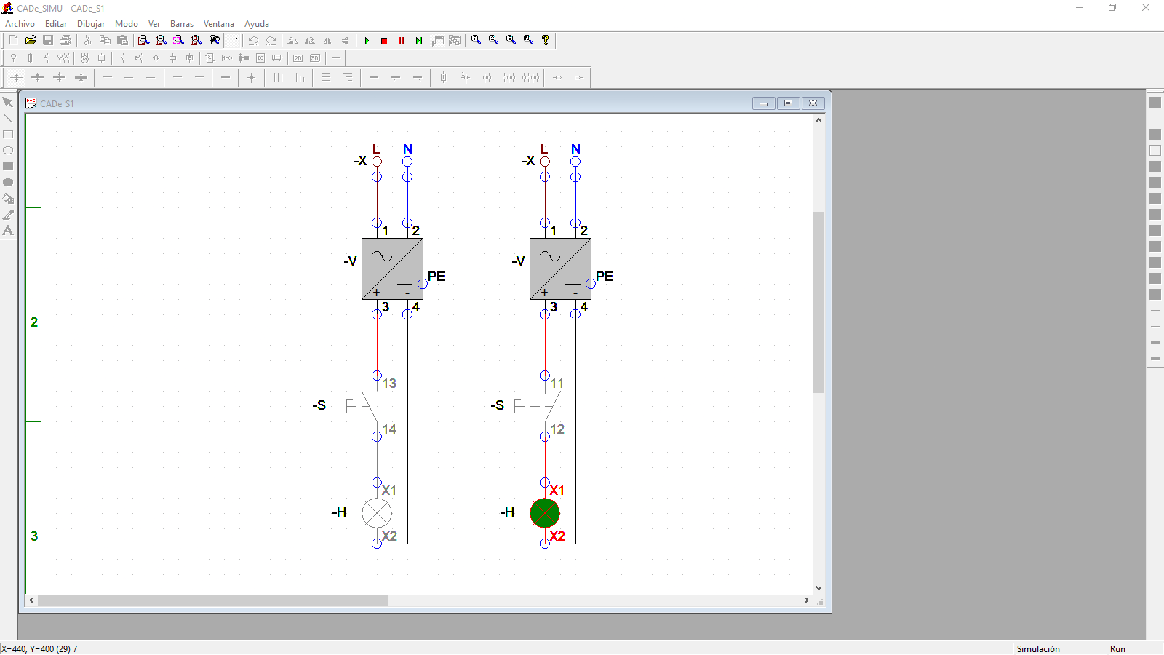1164x655 pixels.
Task: Pause simulation with red pause button
Action: click(402, 41)
